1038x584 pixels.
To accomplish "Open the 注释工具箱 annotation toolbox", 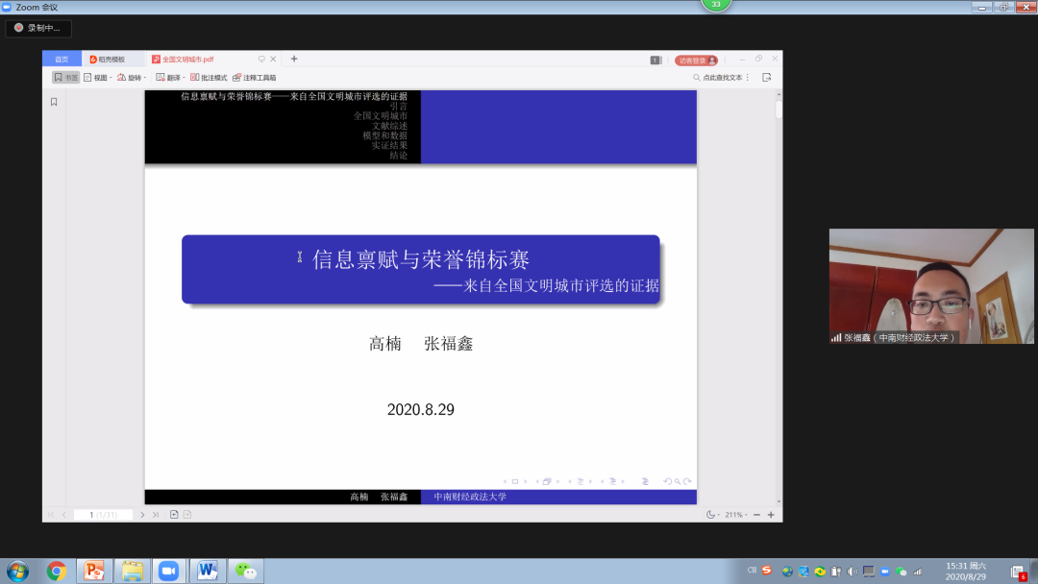I will 255,78.
